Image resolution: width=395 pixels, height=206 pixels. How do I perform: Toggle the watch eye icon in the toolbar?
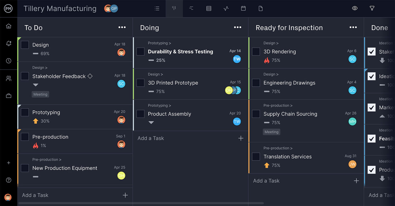355,8
